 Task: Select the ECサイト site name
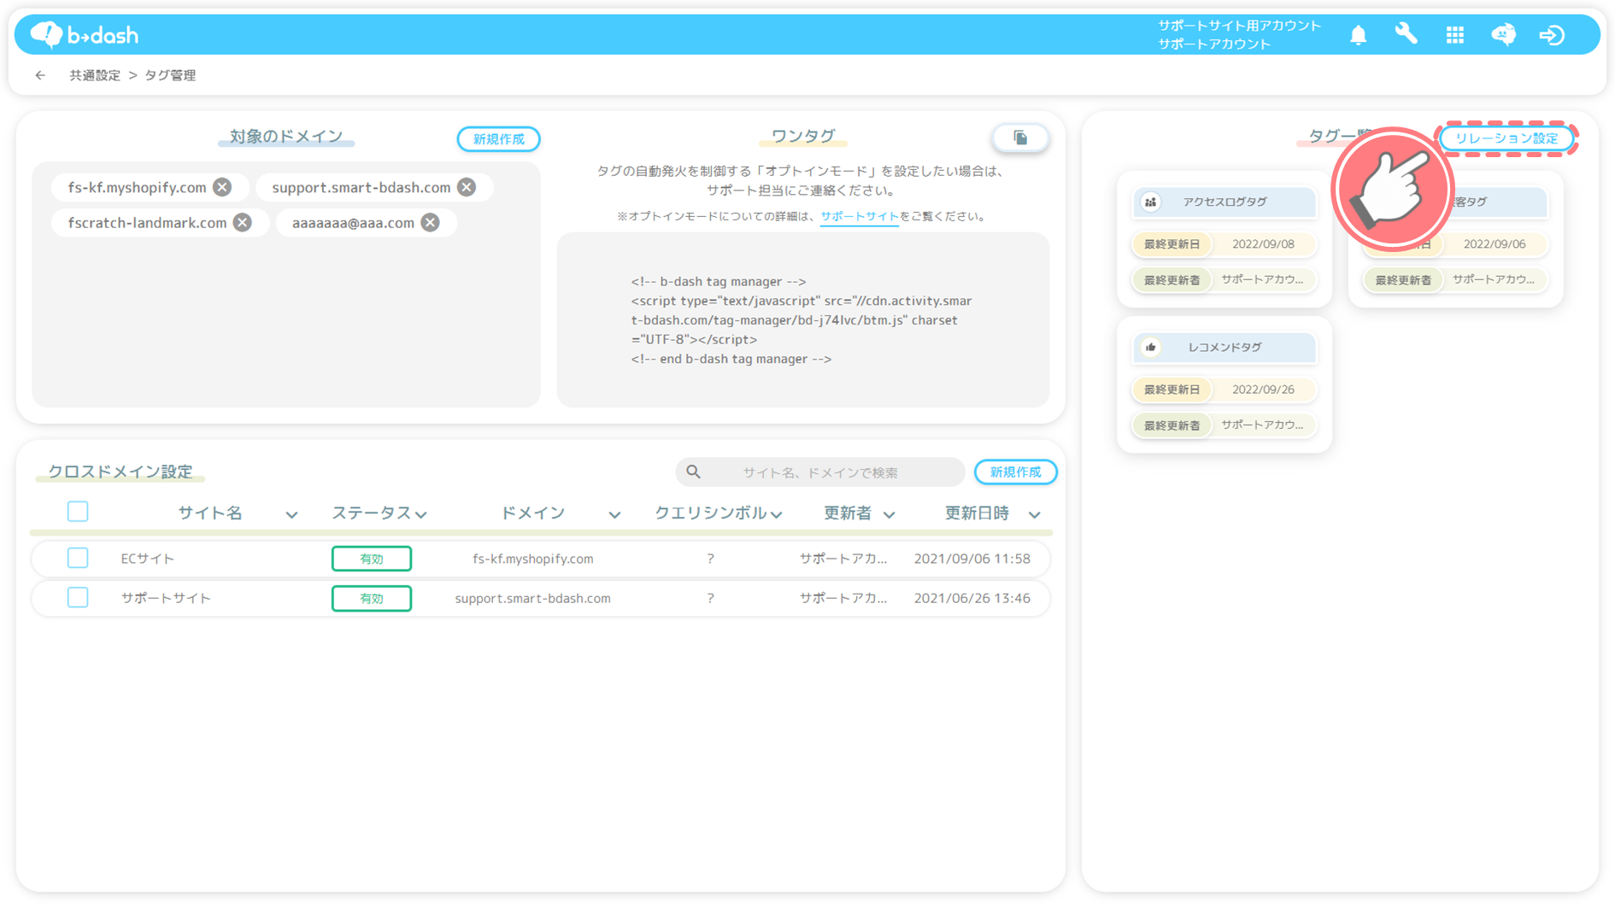[148, 559]
